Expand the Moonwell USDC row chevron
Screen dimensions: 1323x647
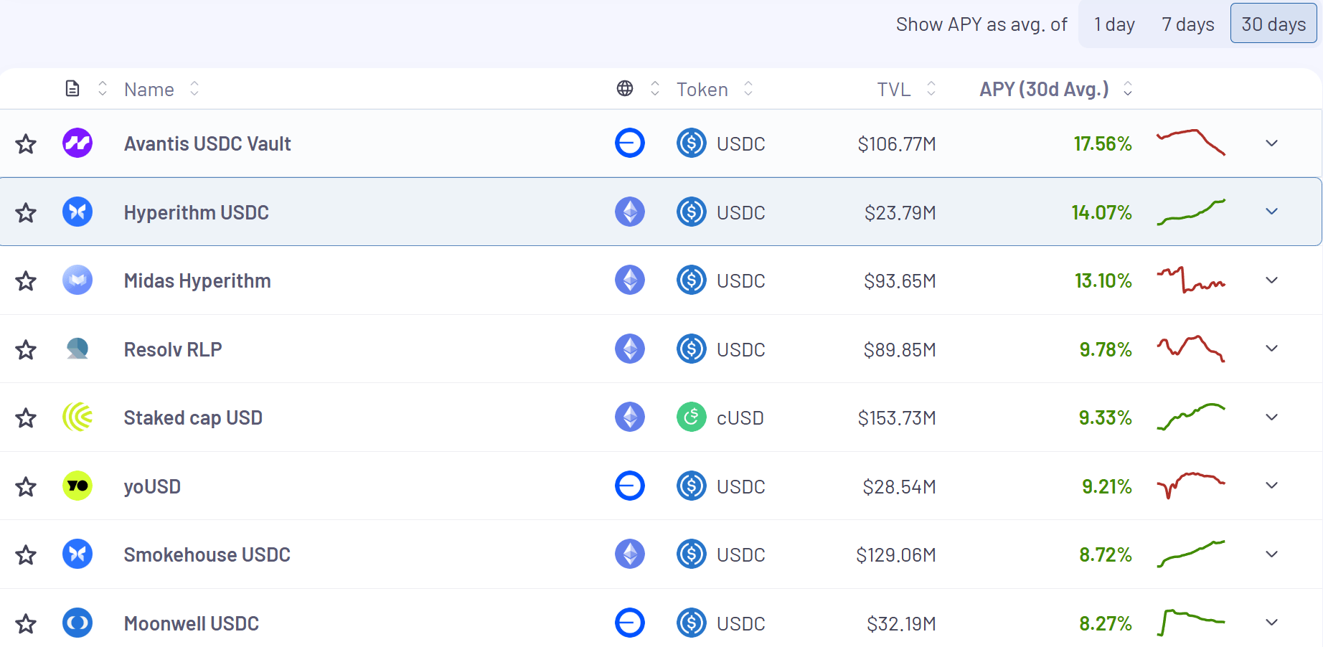[x=1271, y=623]
